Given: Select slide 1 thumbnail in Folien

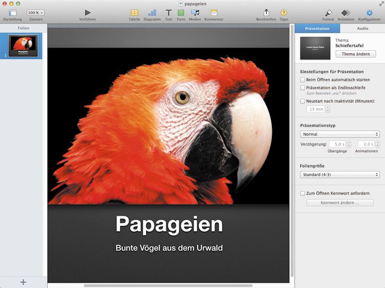Looking at the screenshot, I should tap(23, 46).
